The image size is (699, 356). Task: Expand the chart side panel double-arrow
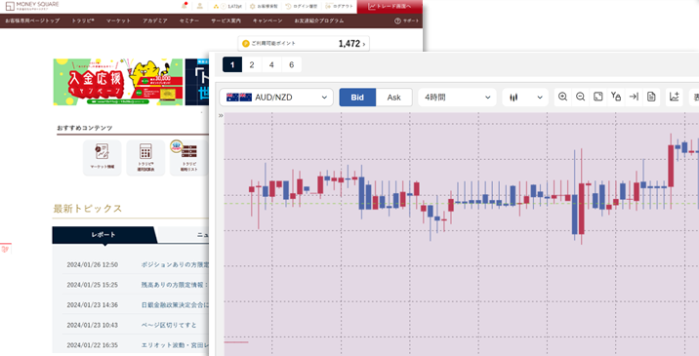(x=221, y=116)
